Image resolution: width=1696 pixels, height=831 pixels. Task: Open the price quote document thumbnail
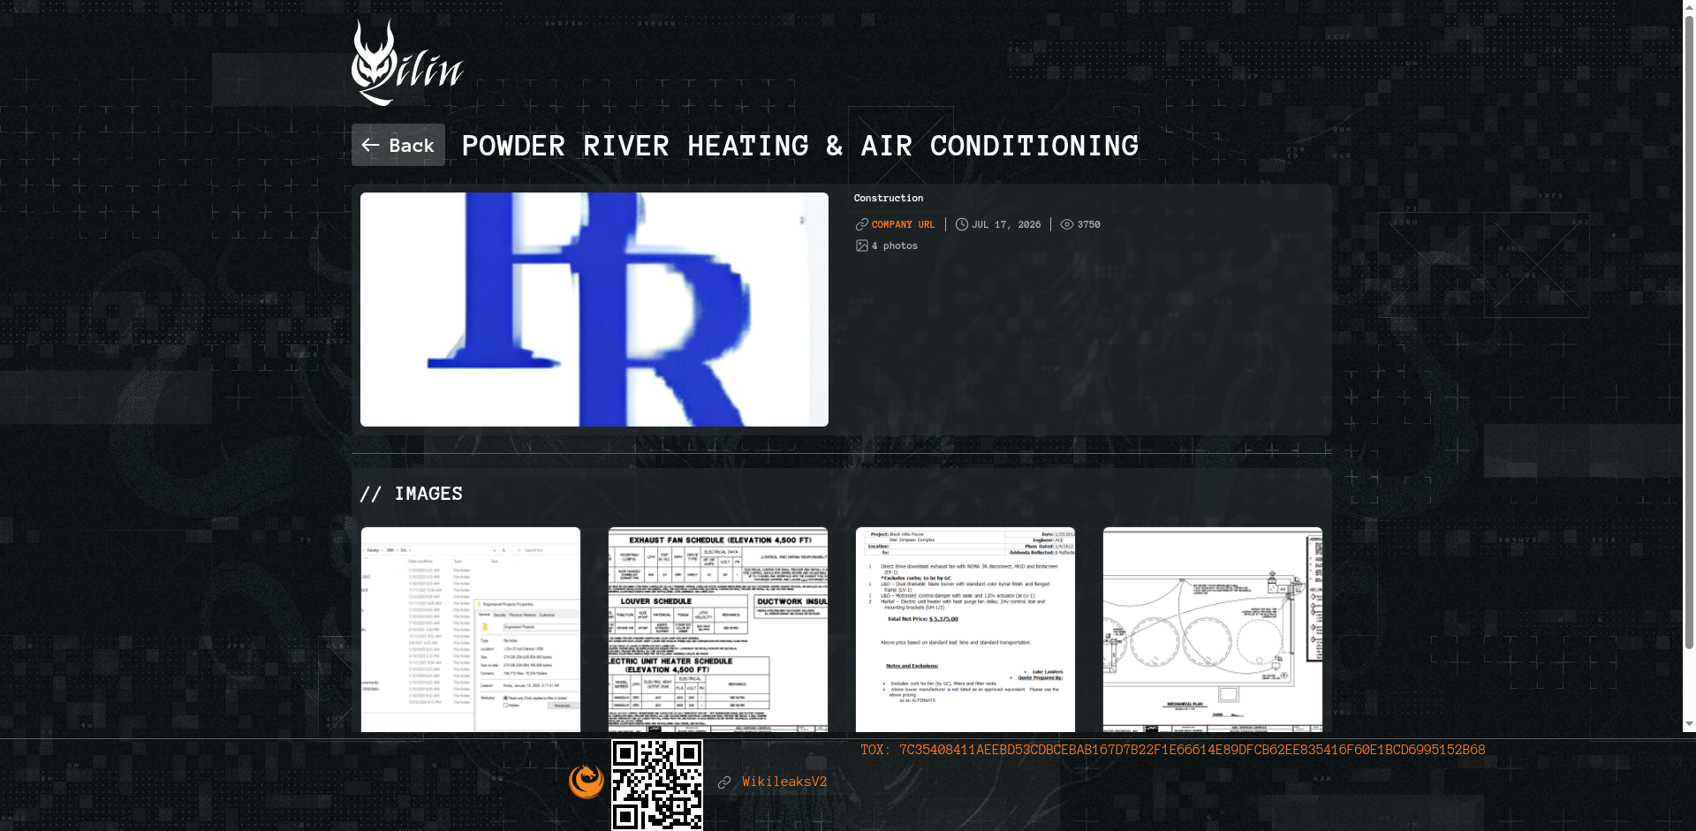point(965,630)
